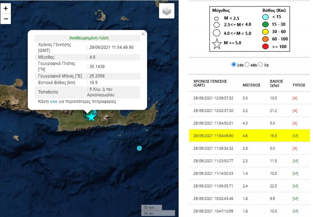
Task: Click the [M] type tag in the highlighted row
Action: pos(295,136)
